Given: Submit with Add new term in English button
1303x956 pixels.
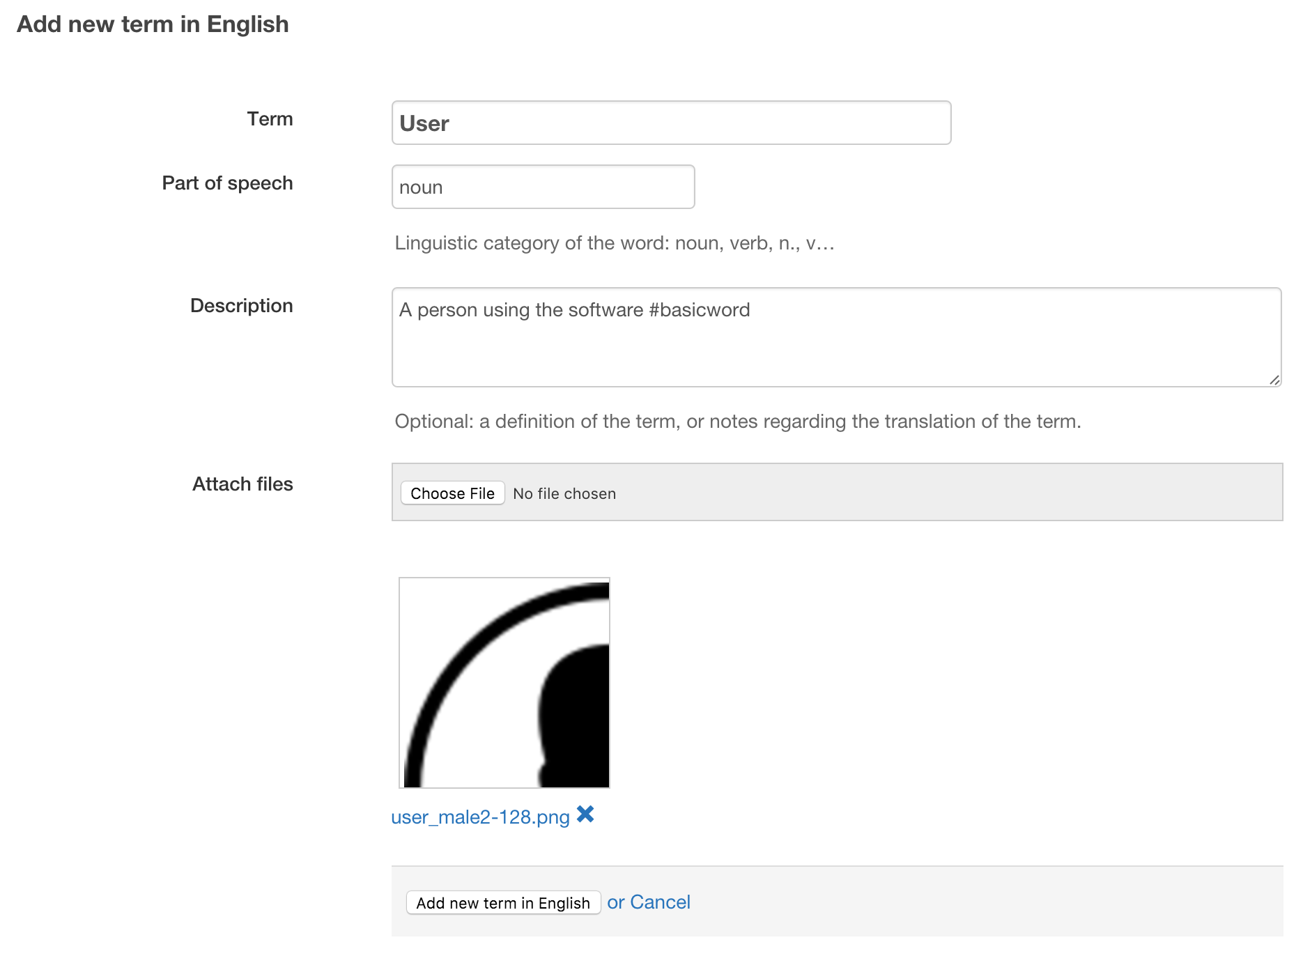Looking at the screenshot, I should pos(503,903).
